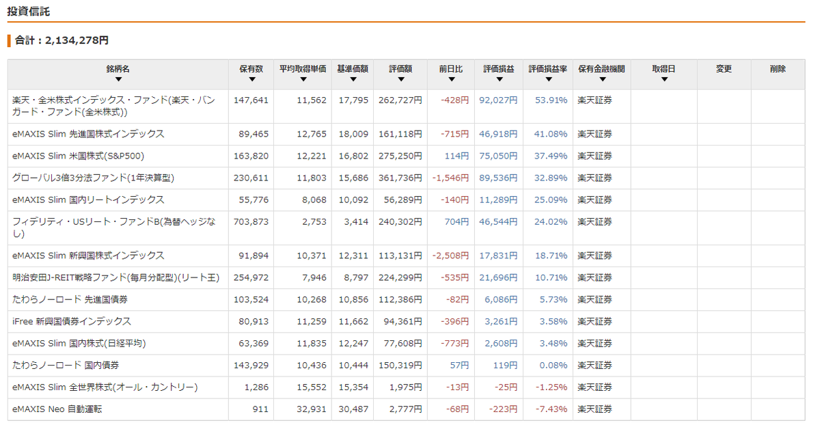The image size is (820, 438).
Task: Click 評価額 value 161,118円
Action: (x=400, y=134)
